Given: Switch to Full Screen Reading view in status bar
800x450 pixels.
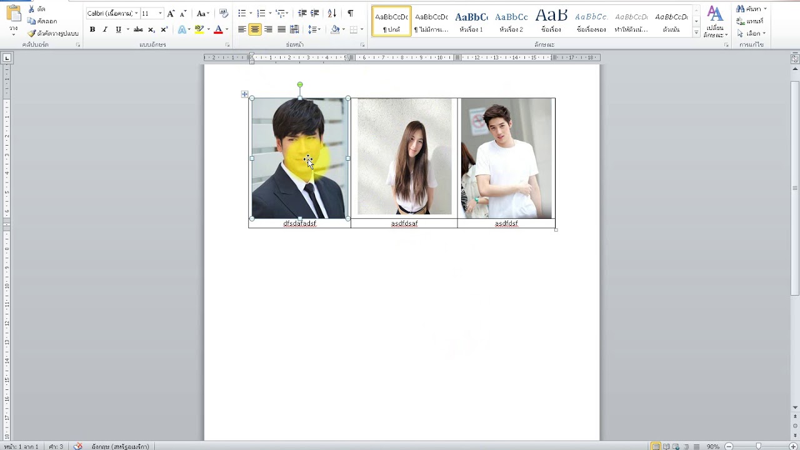Looking at the screenshot, I should 666,446.
